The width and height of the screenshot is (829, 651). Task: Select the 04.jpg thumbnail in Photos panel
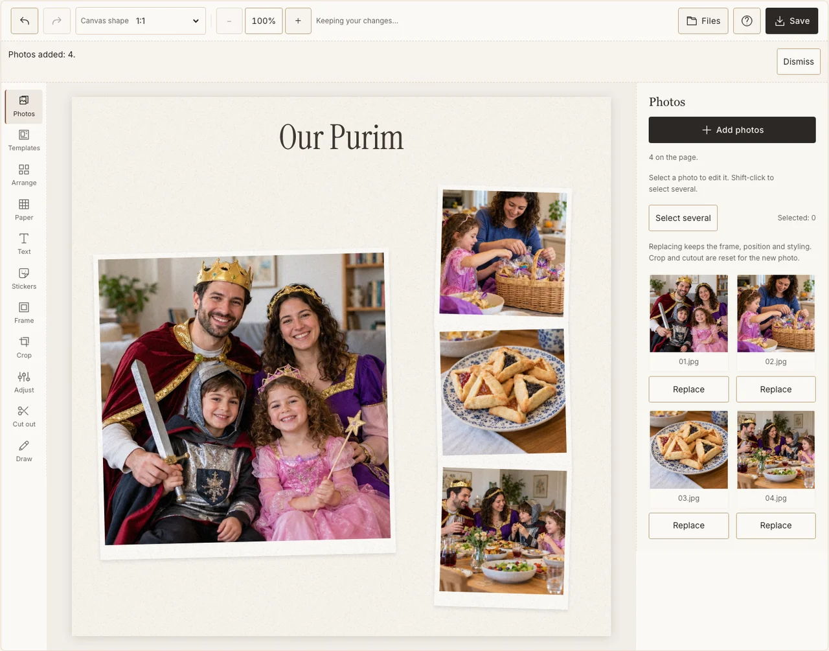pos(776,450)
